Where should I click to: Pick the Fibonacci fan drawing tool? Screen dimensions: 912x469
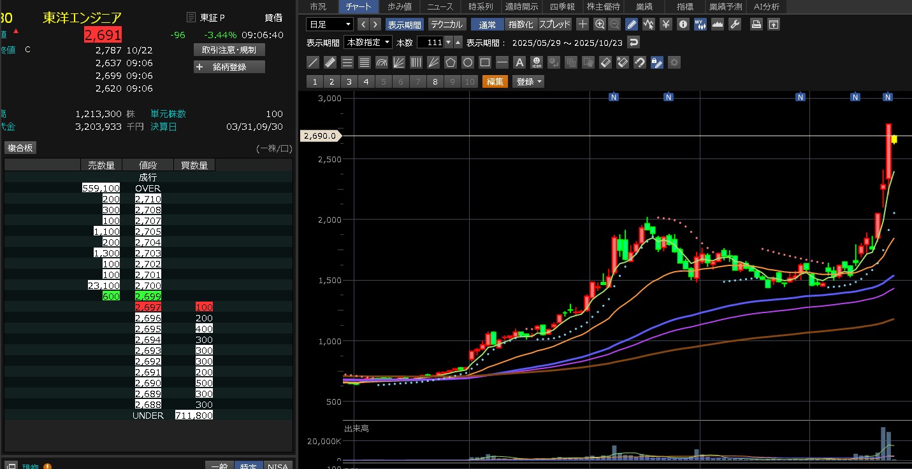(x=399, y=62)
